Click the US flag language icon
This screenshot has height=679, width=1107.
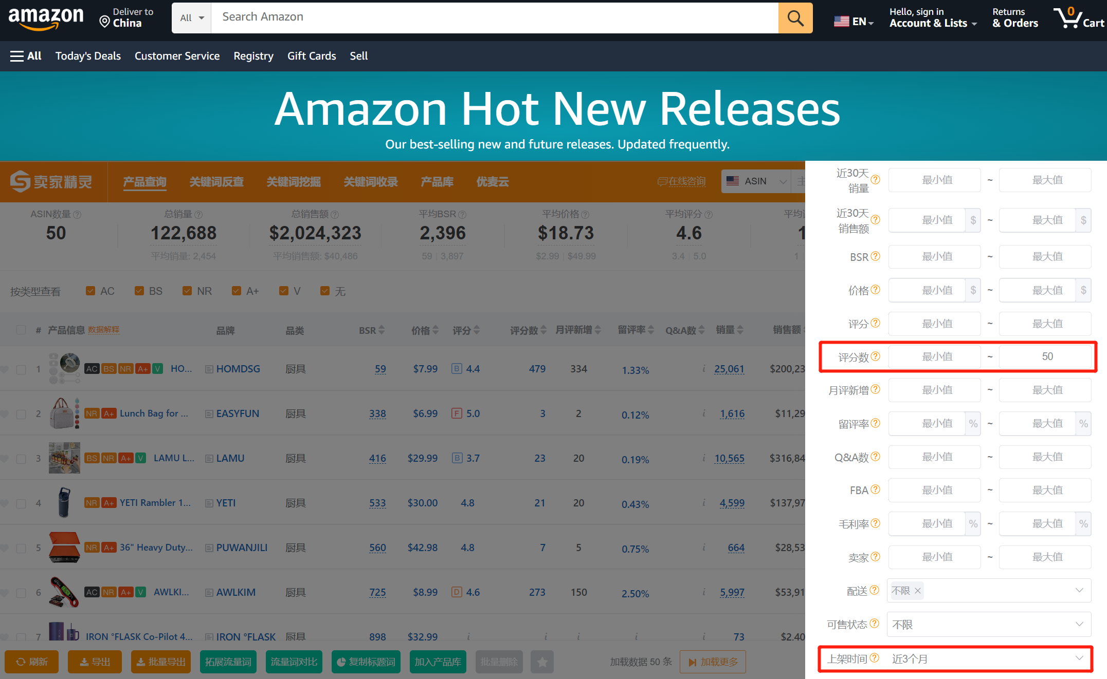841,22
